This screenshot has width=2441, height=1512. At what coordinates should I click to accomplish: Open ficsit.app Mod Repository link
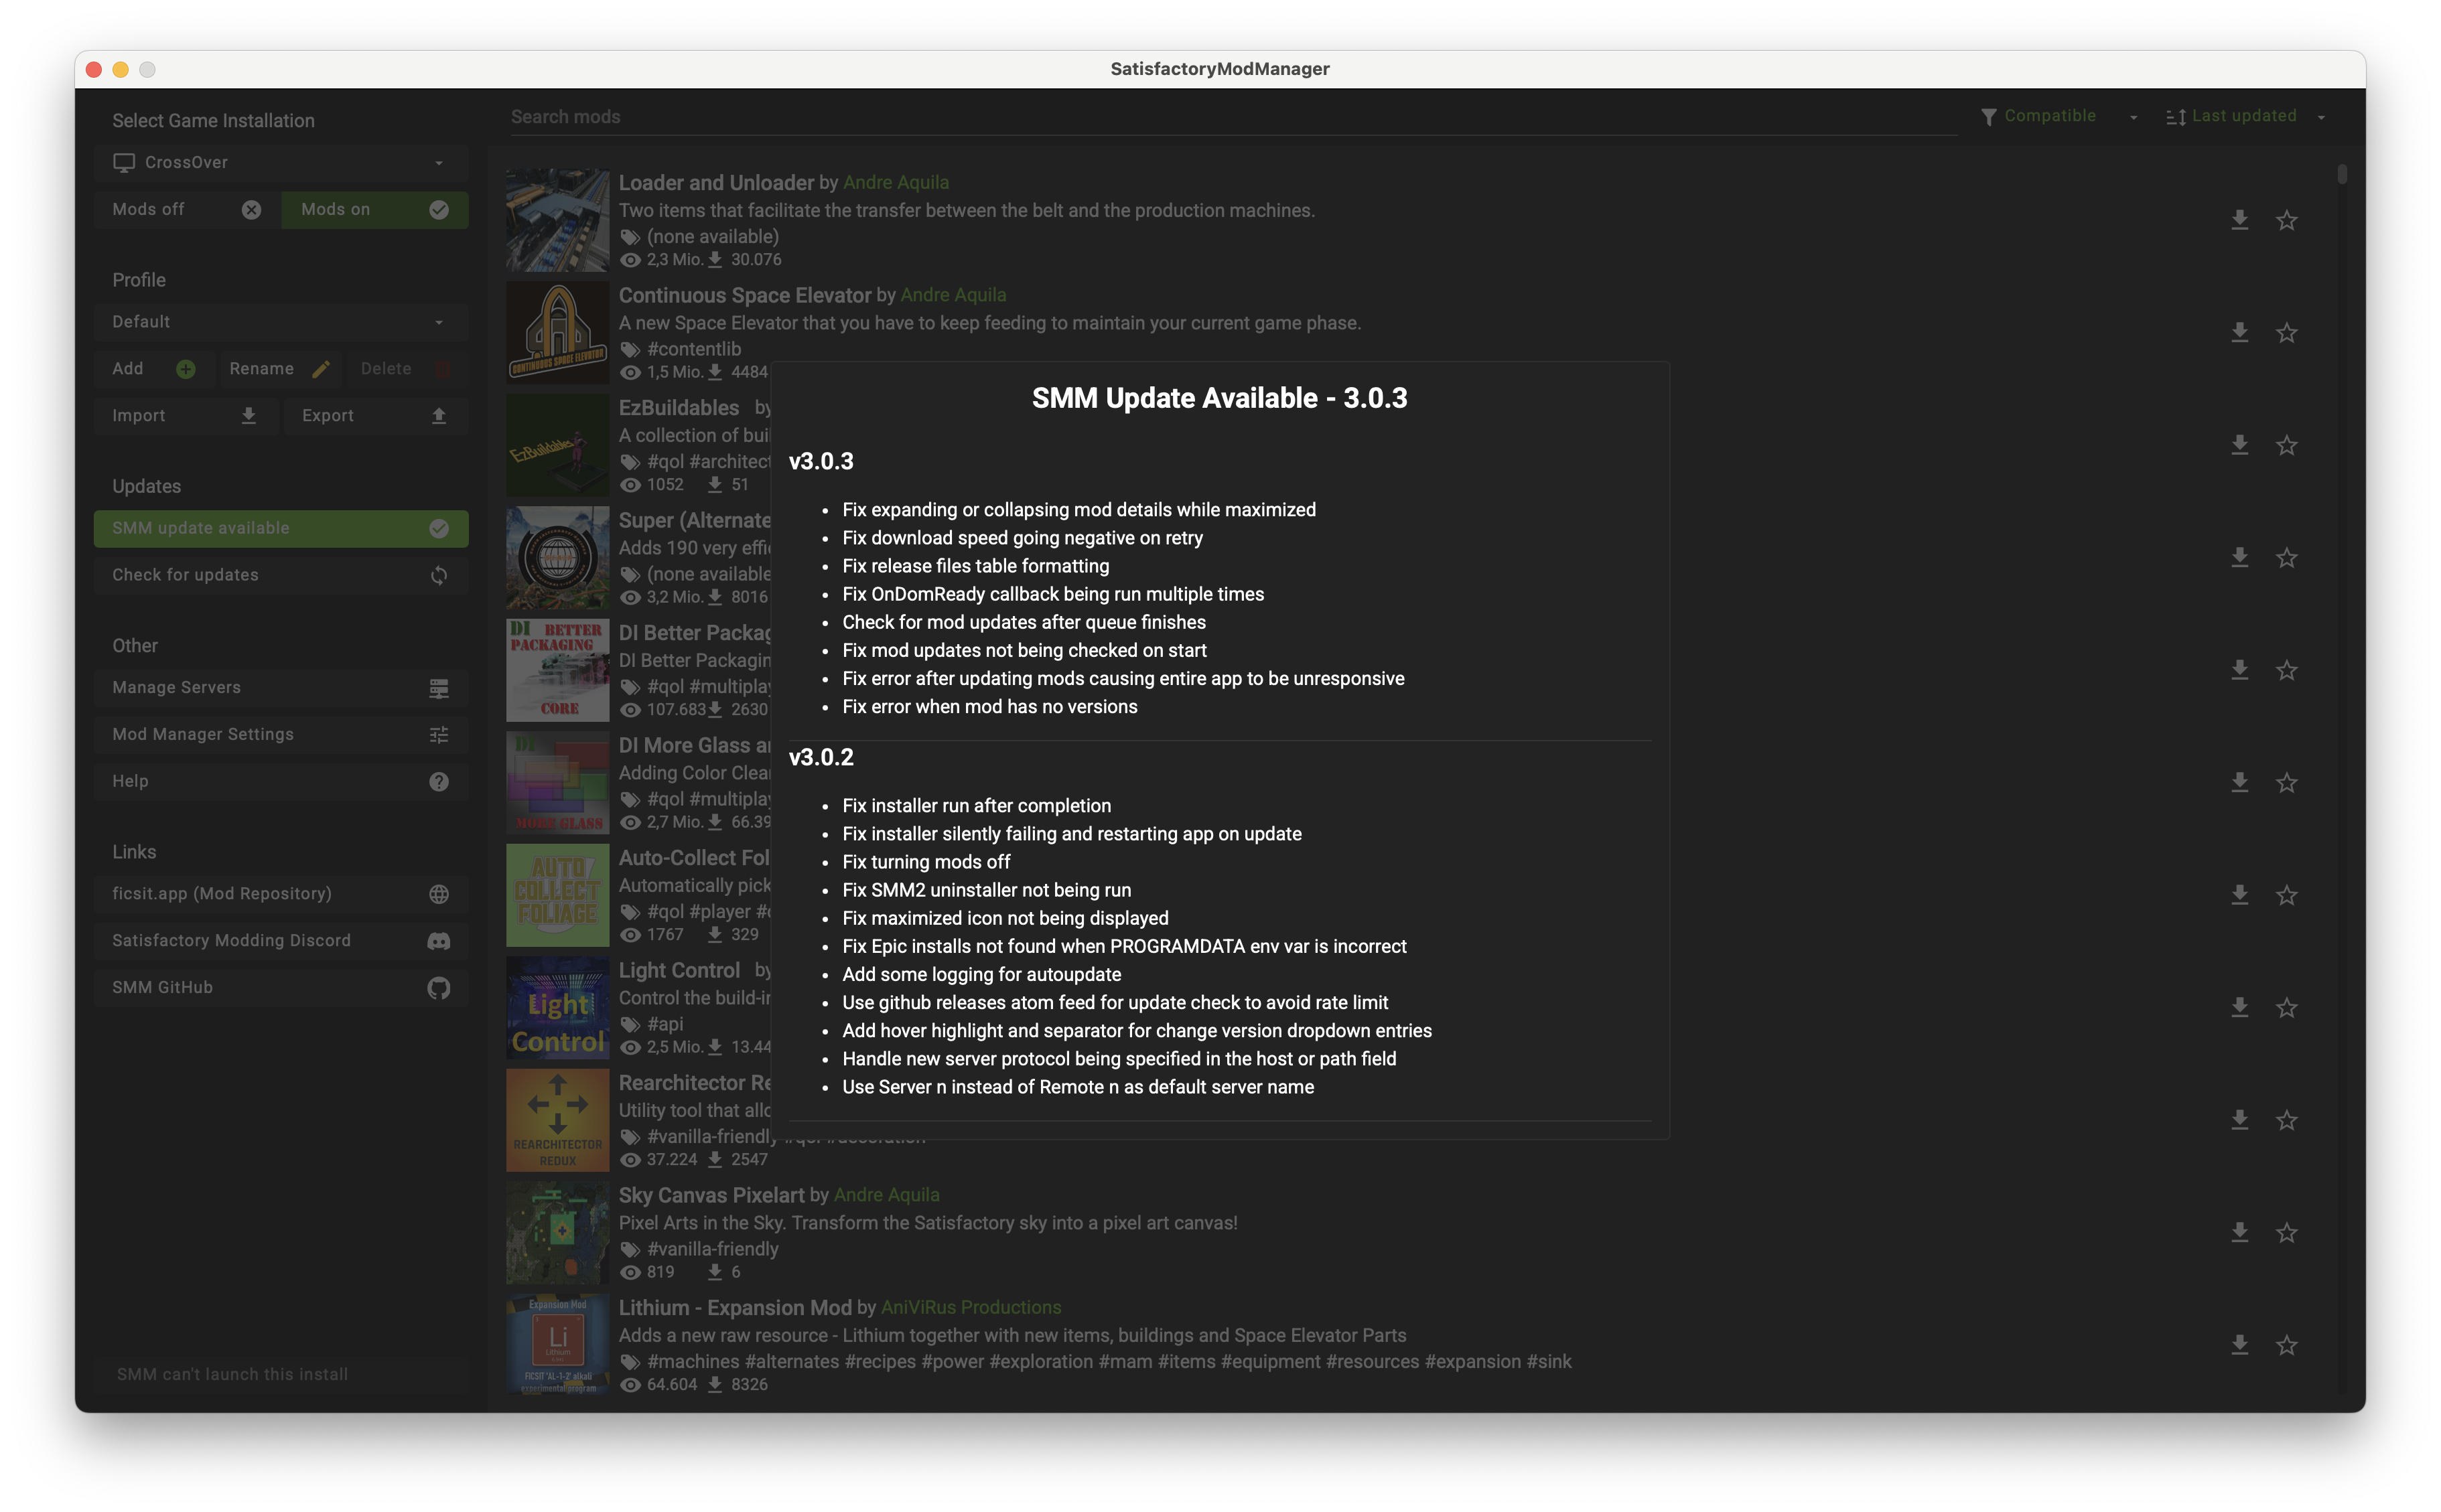click(280, 894)
